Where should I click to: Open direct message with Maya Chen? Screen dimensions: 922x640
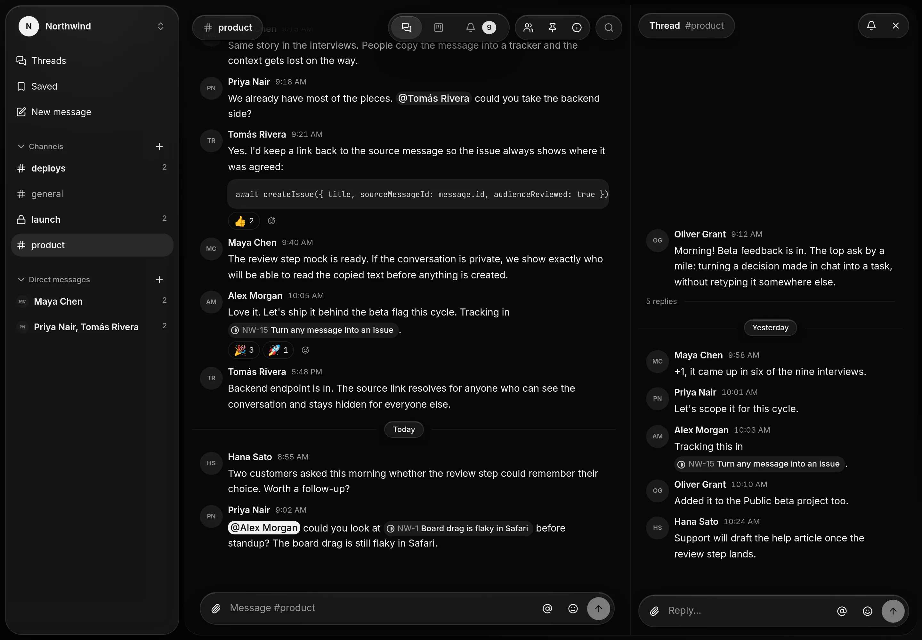[92, 301]
